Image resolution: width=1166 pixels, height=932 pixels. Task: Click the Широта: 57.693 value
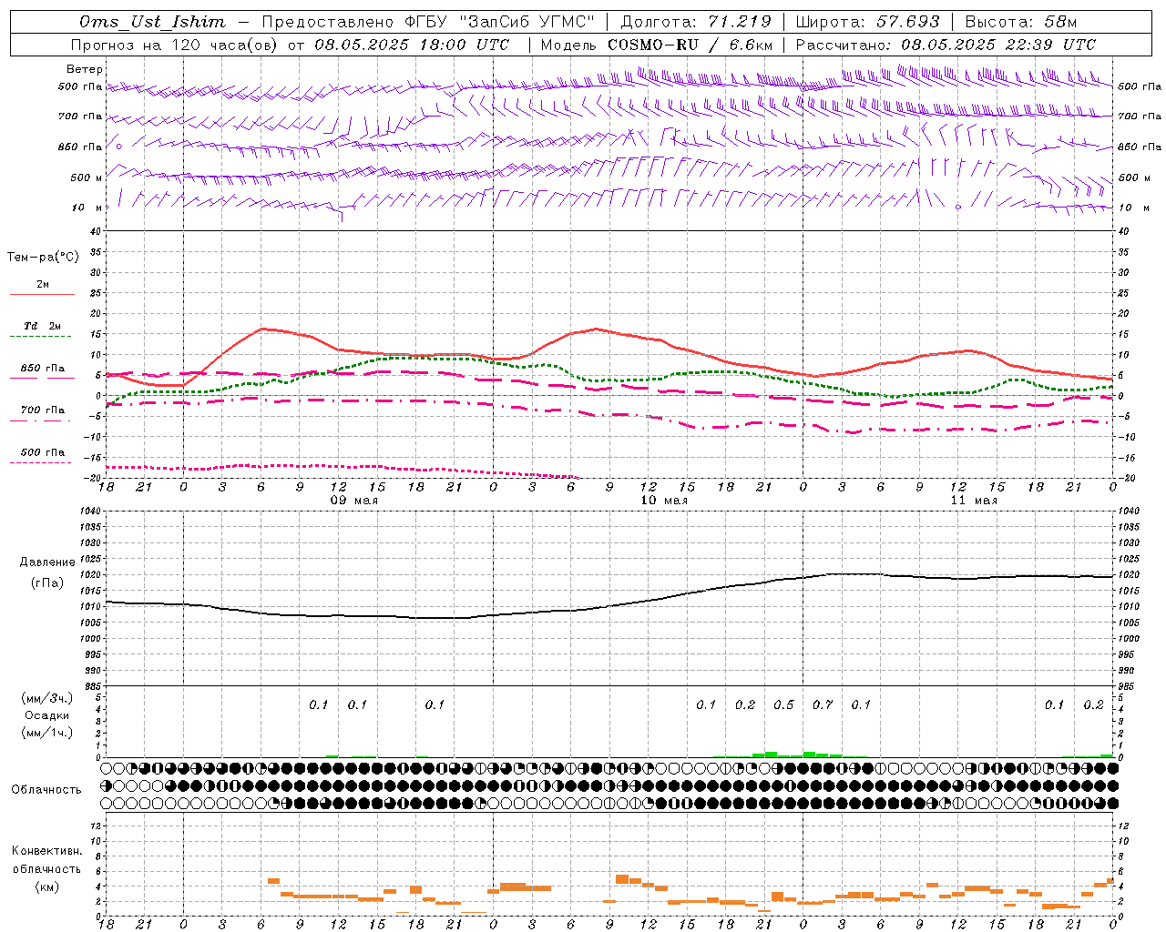click(867, 22)
